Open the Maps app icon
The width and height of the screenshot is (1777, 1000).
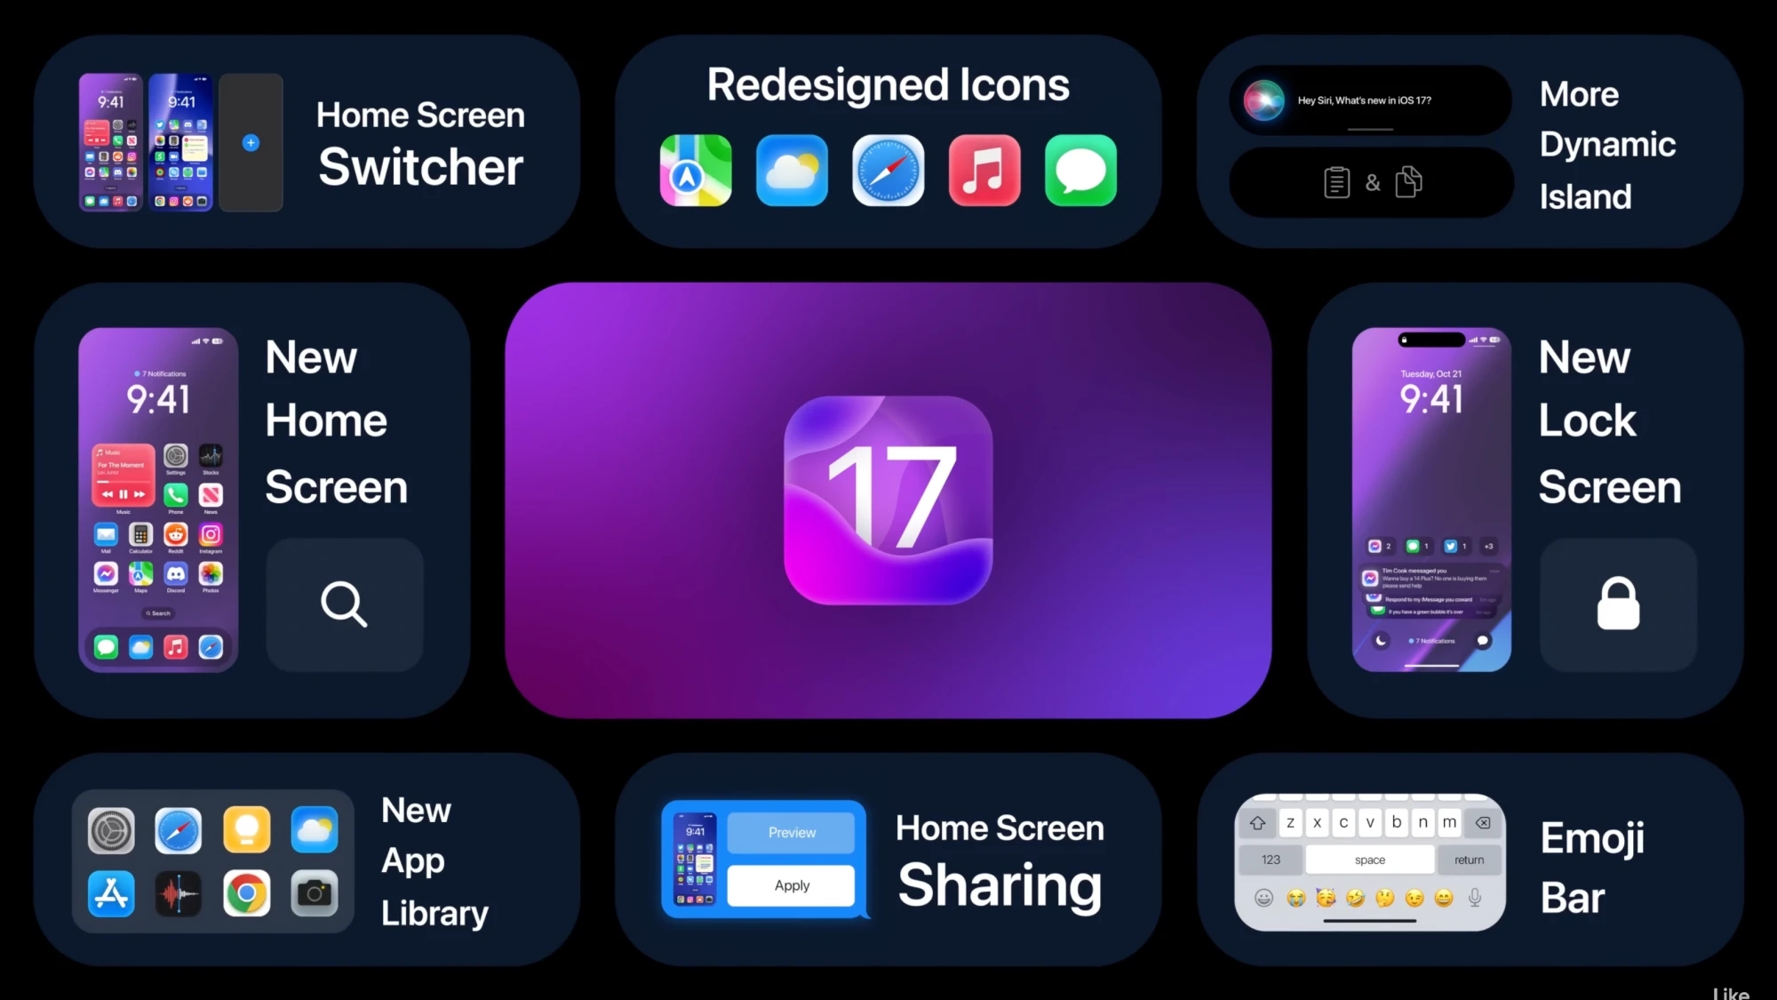[696, 171]
